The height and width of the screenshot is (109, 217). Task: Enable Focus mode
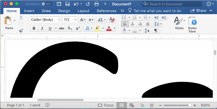(x=106, y=105)
